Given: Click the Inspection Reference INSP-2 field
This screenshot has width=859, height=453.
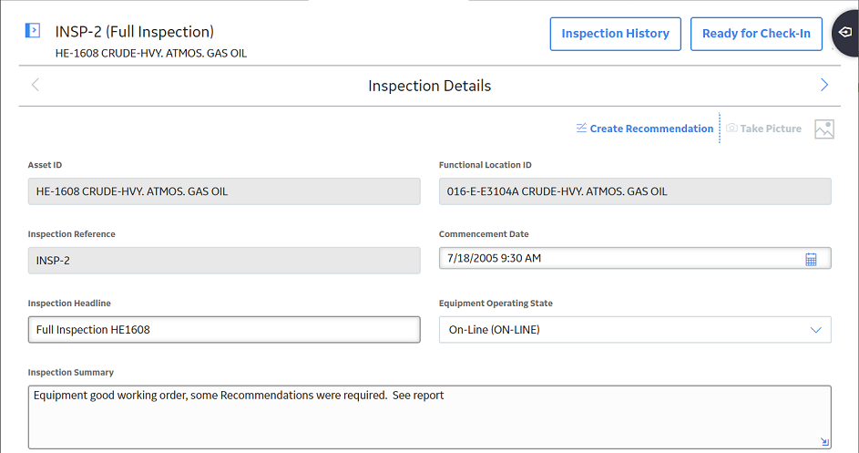Looking at the screenshot, I should (224, 261).
